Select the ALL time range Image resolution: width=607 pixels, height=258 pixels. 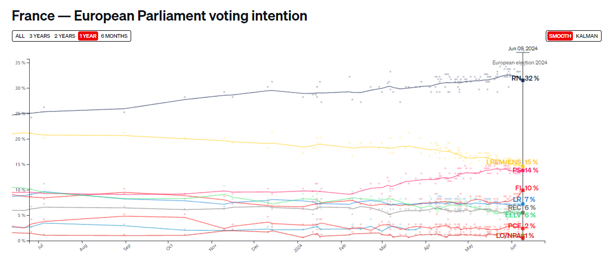coord(20,36)
